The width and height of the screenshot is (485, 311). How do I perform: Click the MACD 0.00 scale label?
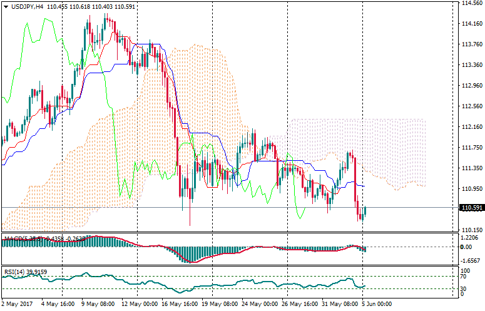point(467,247)
